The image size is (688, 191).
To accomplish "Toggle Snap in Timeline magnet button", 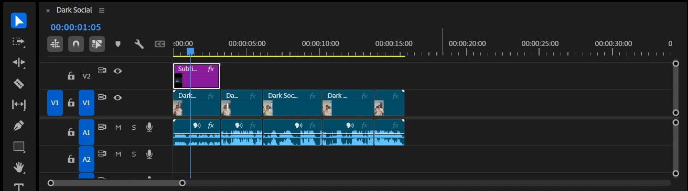I will pyautogui.click(x=76, y=44).
